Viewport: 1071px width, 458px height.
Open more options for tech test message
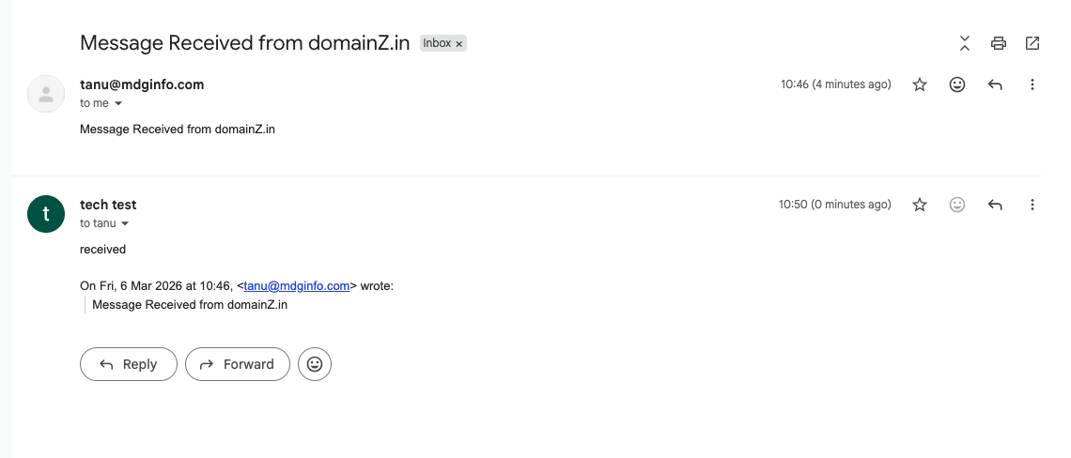[x=1032, y=205]
